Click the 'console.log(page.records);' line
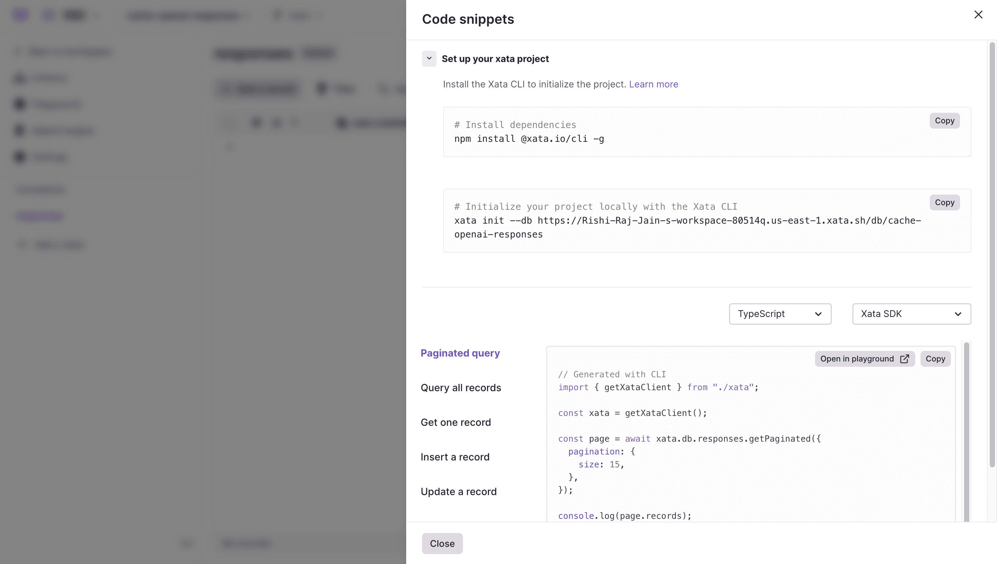This screenshot has height=564, width=997. click(x=624, y=516)
